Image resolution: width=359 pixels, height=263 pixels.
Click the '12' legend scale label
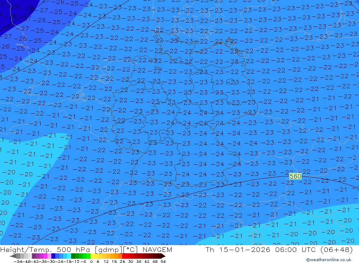pyautogui.click(x=106, y=262)
